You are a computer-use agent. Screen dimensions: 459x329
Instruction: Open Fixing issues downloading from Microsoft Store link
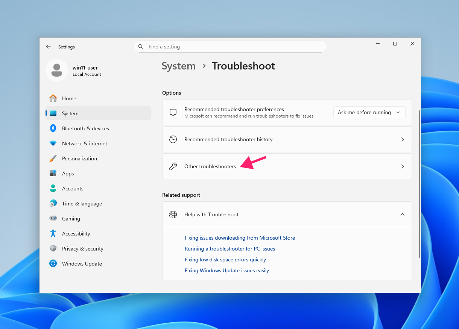click(240, 238)
